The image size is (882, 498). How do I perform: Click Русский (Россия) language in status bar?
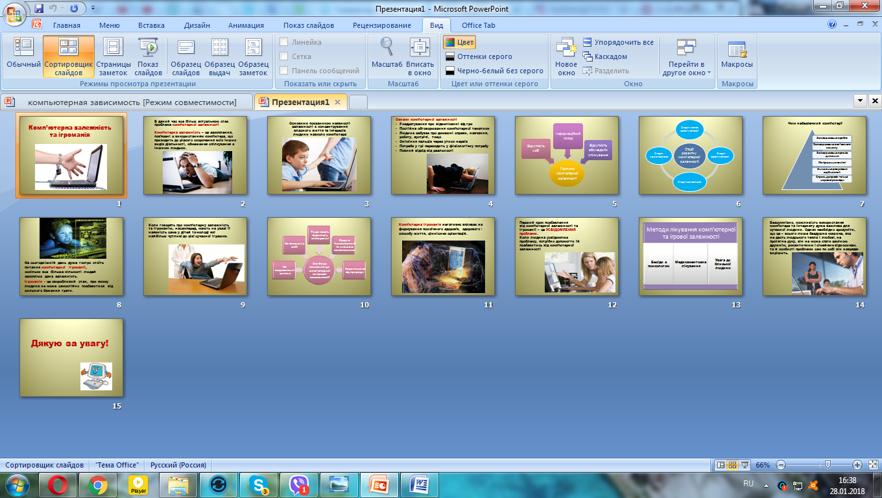[179, 465]
